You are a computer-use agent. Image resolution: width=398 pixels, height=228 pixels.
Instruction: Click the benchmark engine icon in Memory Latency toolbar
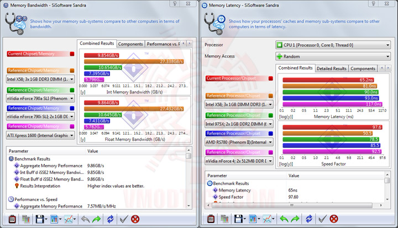point(211,219)
